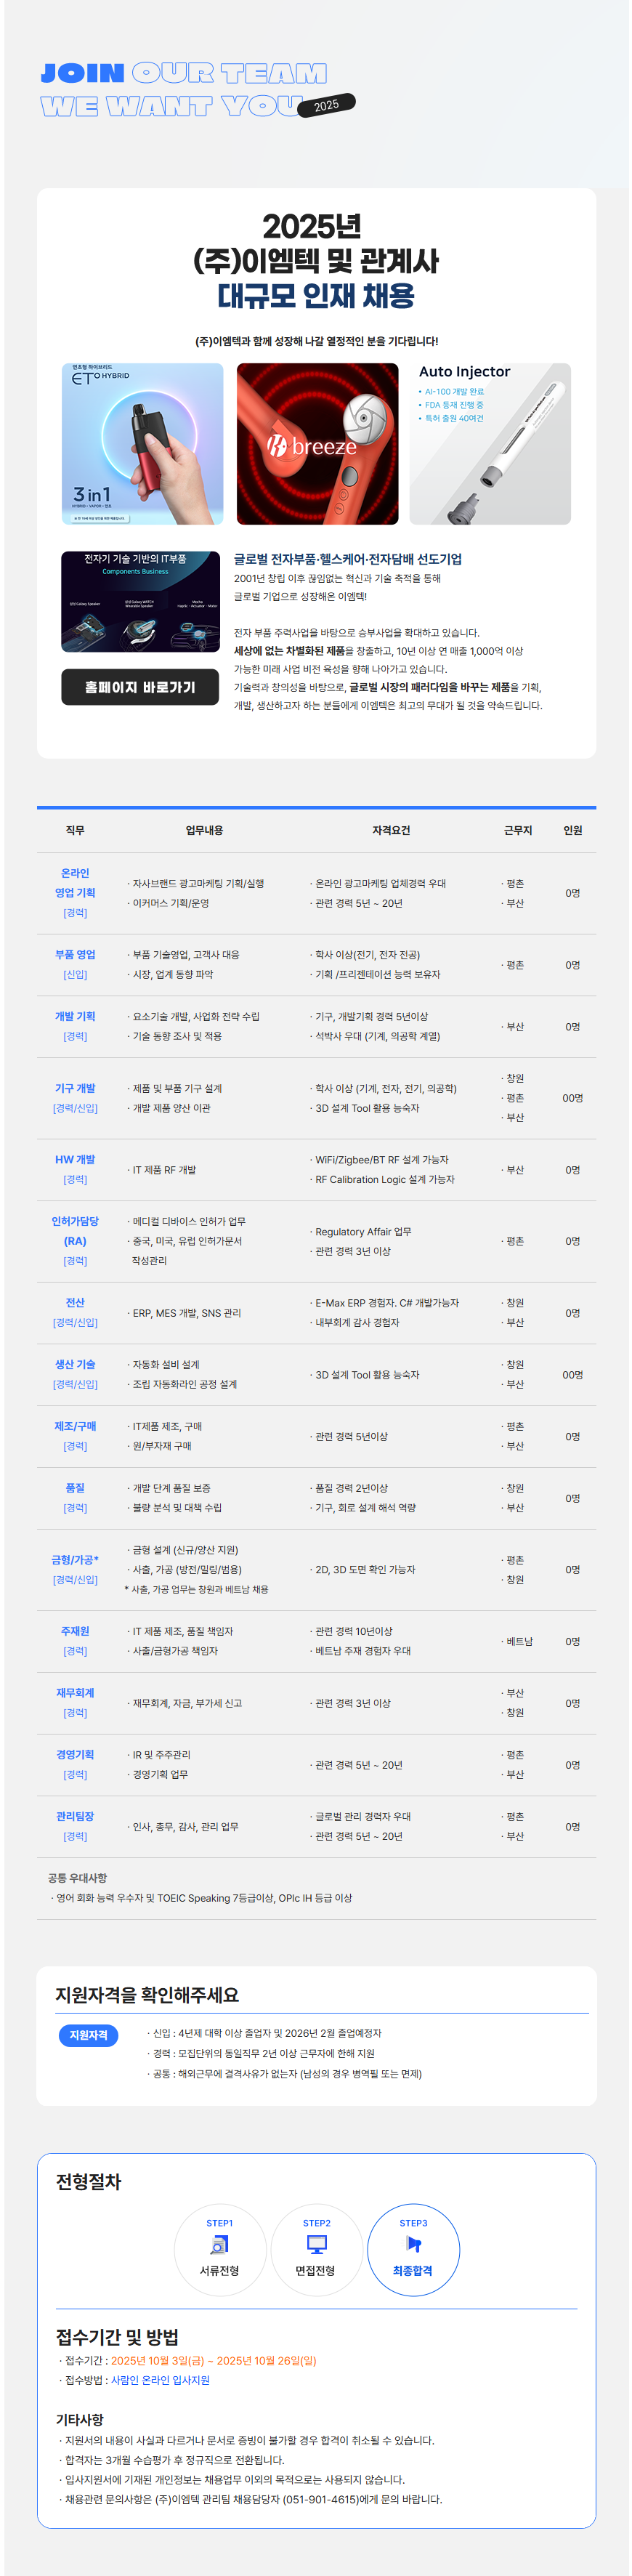This screenshot has height=2576, width=632.
Task: Select the 주재원 job title
Action: click(x=75, y=1631)
